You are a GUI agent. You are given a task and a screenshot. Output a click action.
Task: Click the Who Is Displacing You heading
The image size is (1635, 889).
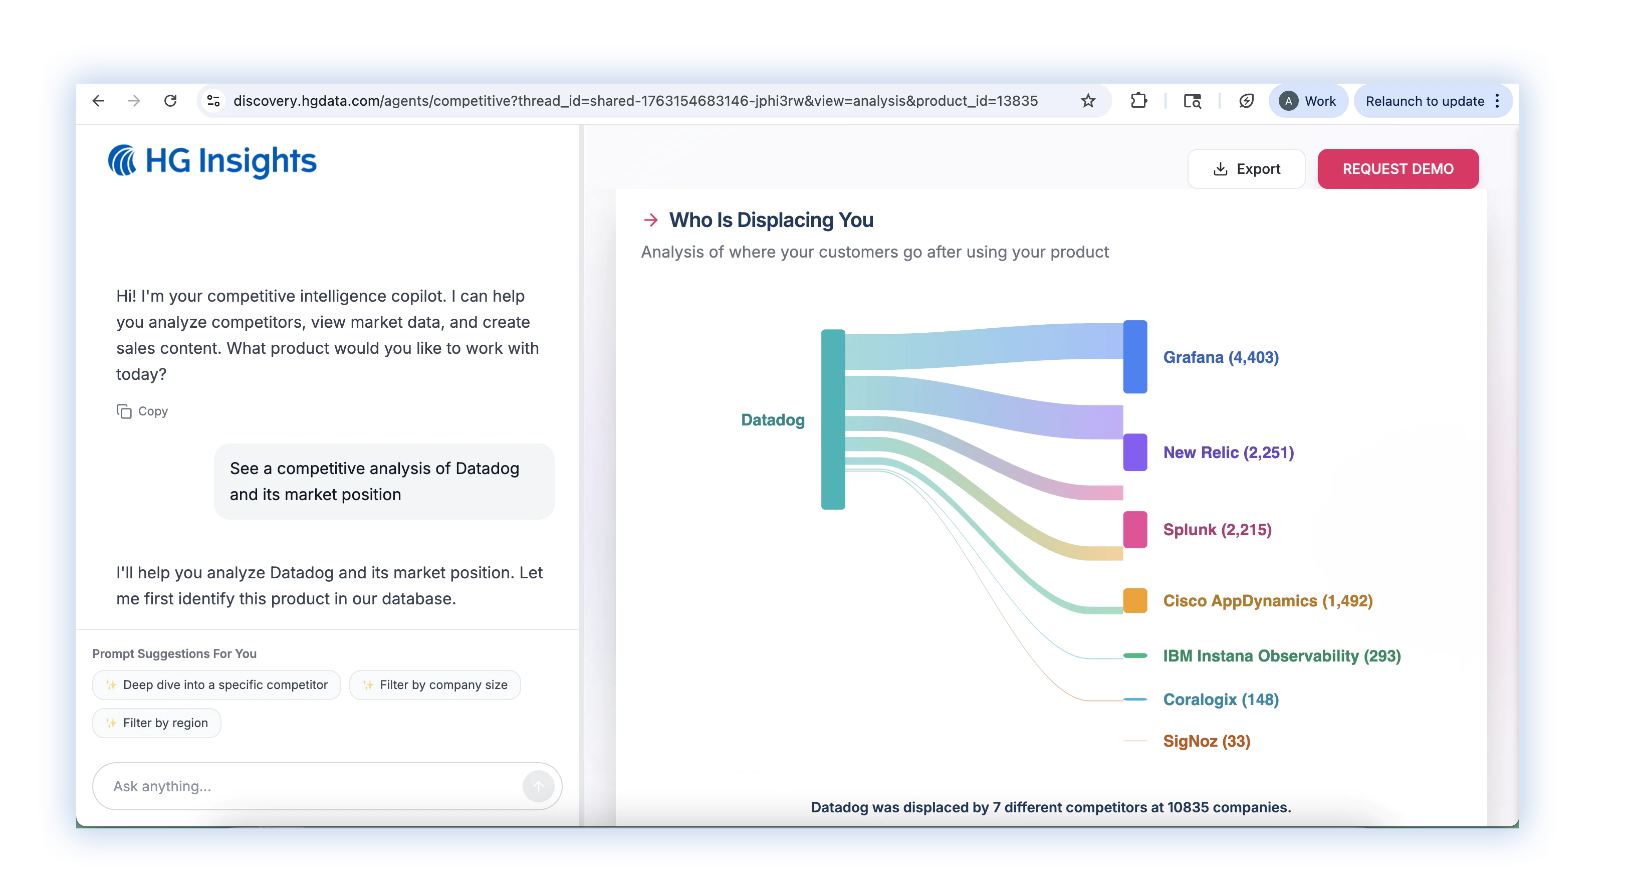(x=771, y=219)
